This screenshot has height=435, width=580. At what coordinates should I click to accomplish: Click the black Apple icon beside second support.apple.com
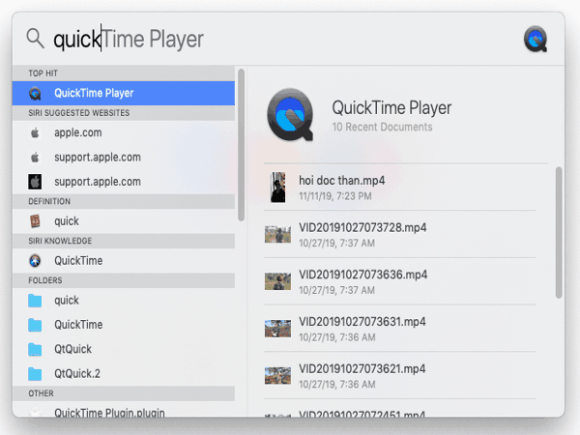coord(35,182)
